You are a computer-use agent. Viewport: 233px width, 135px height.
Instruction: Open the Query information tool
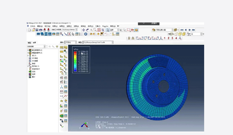point(86,34)
